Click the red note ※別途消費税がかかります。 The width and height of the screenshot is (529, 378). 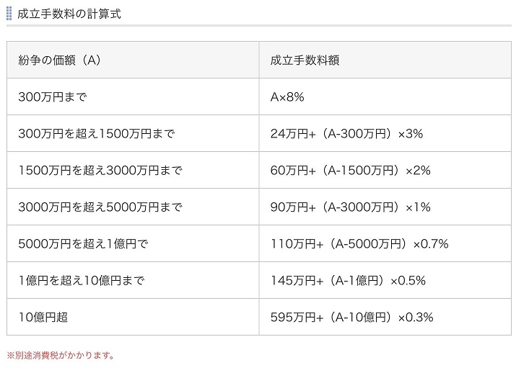point(61,355)
